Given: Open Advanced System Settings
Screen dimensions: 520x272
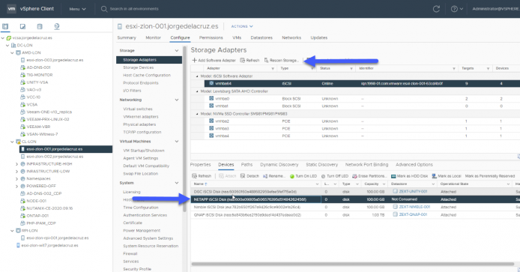Looking at the screenshot, I should pos(148,238).
